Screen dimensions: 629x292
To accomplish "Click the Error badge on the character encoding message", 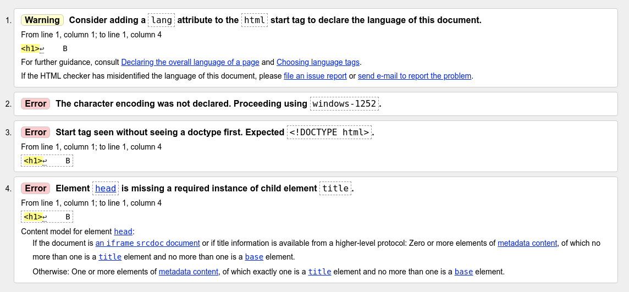I will [x=36, y=104].
